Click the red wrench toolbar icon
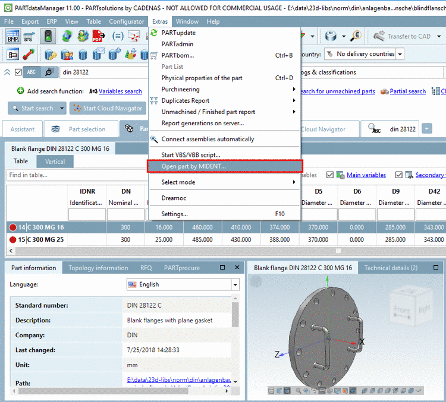Screen dimensions: 446x402 coord(27,55)
